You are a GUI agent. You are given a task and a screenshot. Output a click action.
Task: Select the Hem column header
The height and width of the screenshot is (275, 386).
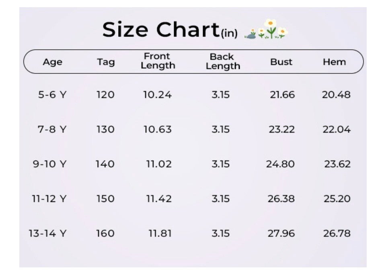point(334,62)
